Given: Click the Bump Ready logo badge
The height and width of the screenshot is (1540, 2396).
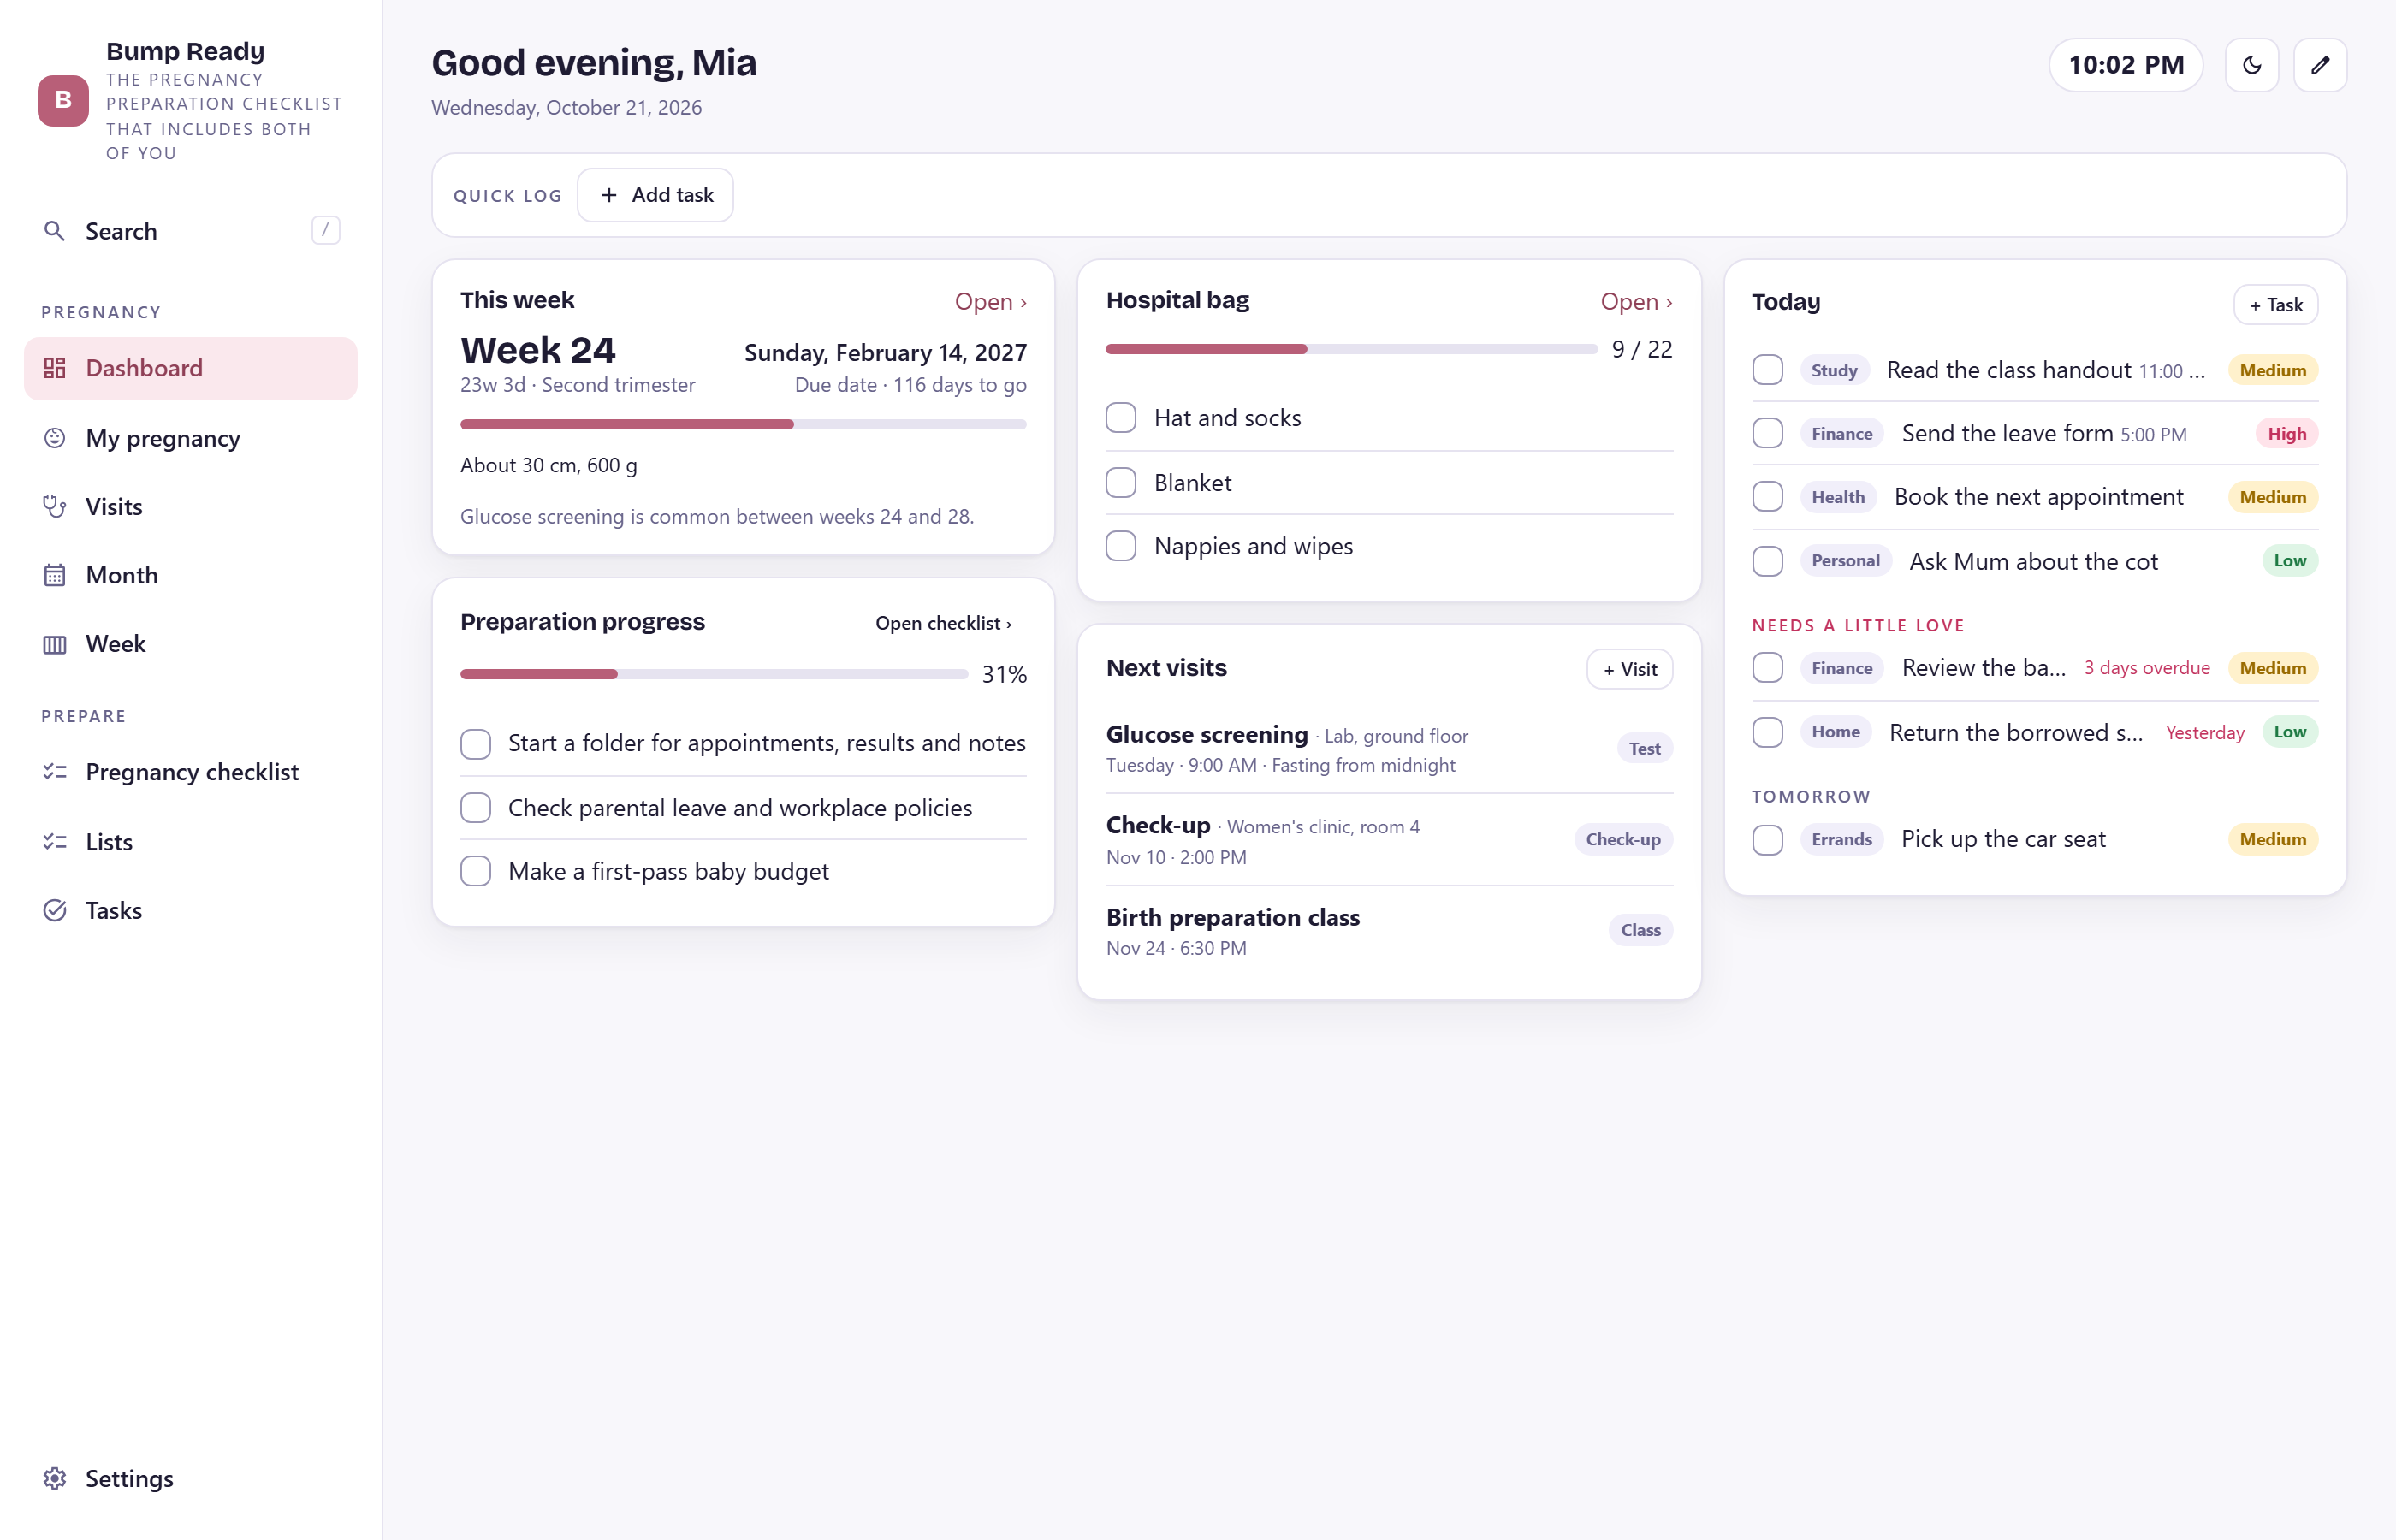Looking at the screenshot, I should pyautogui.click(x=63, y=100).
